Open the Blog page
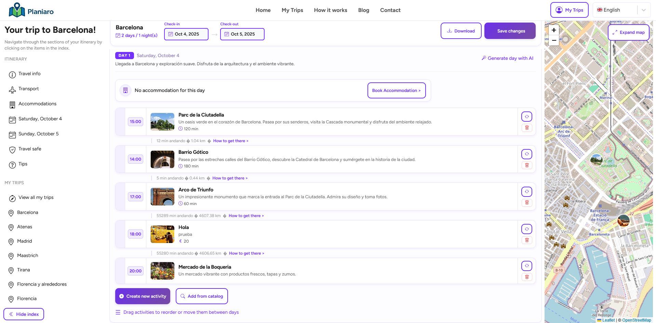 363,10
